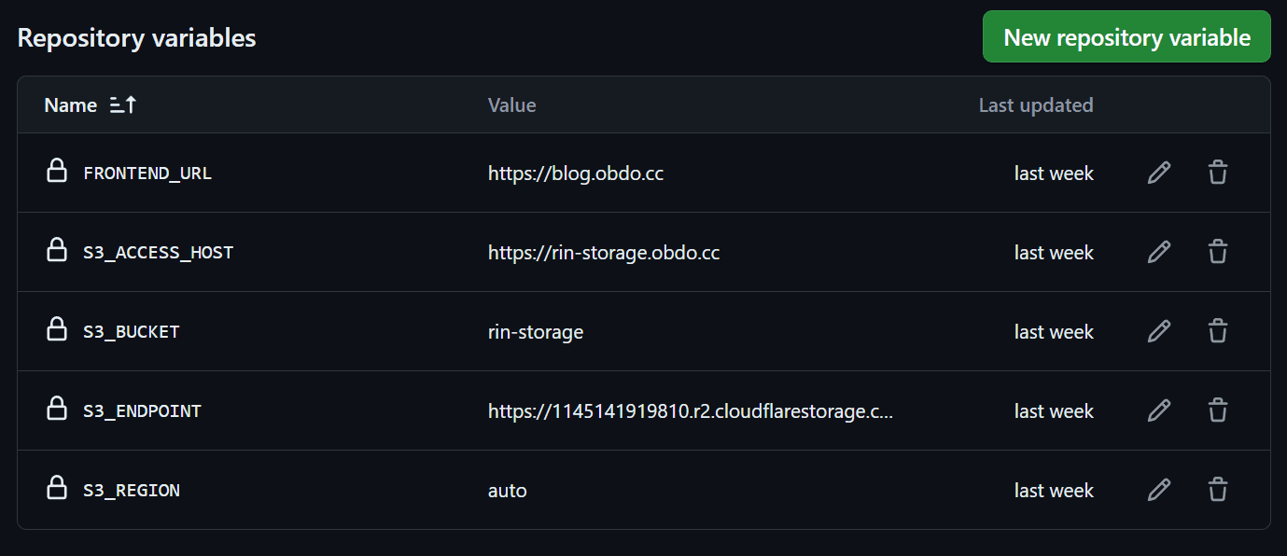
Task: Click the lock icon beside FRONTEND_URL
Action: pyautogui.click(x=57, y=171)
